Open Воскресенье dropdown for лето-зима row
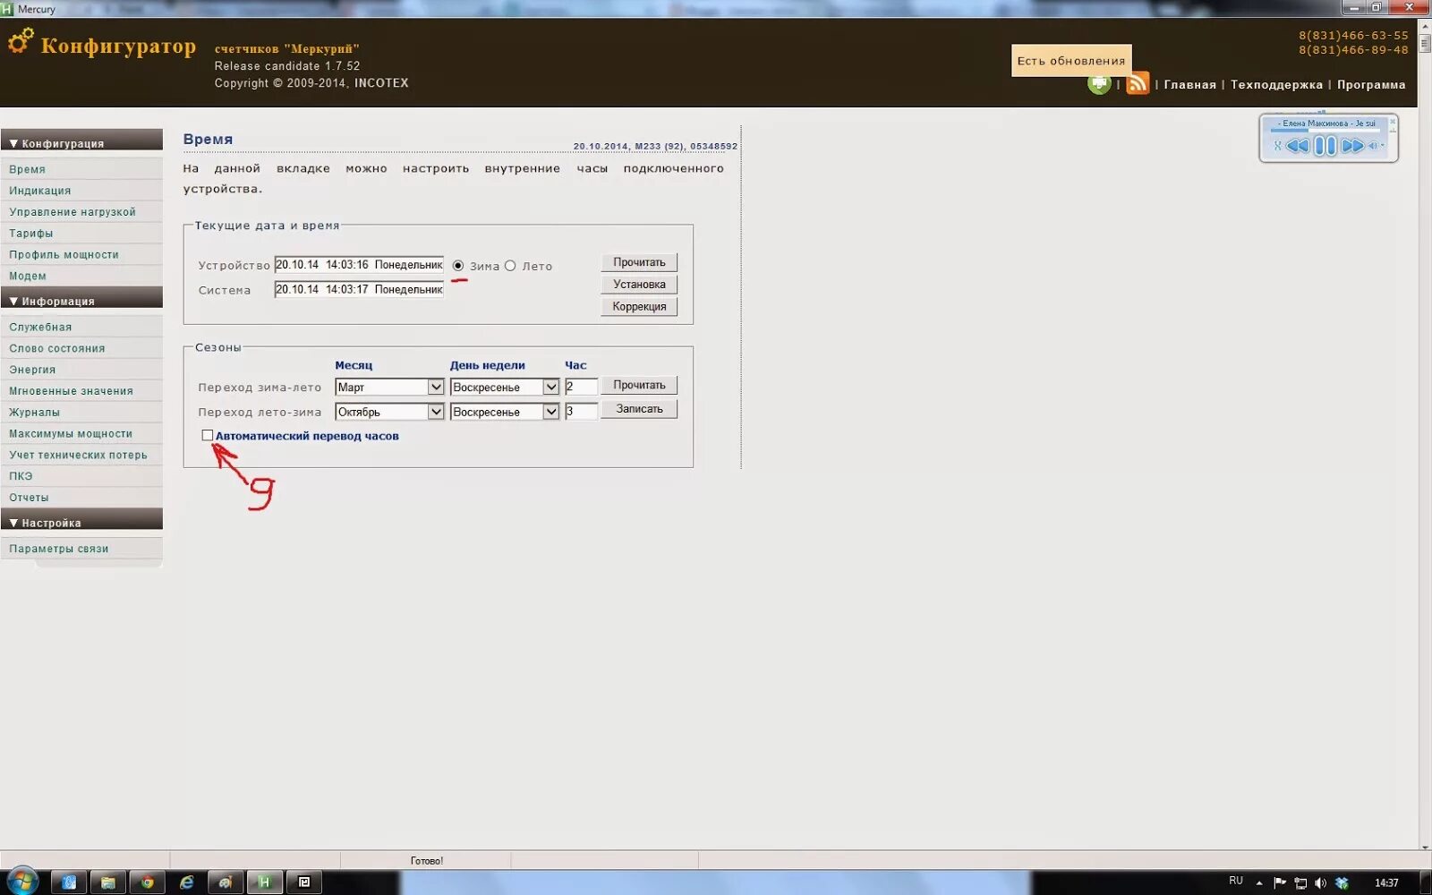The image size is (1432, 895). point(505,412)
